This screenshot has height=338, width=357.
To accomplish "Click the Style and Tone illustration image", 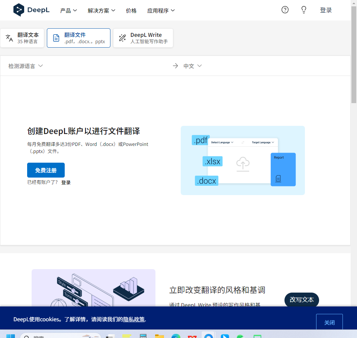I will click(94, 288).
